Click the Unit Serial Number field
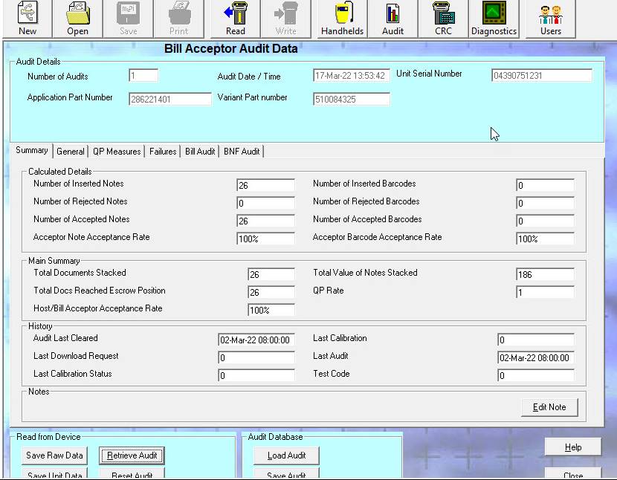 click(x=541, y=76)
